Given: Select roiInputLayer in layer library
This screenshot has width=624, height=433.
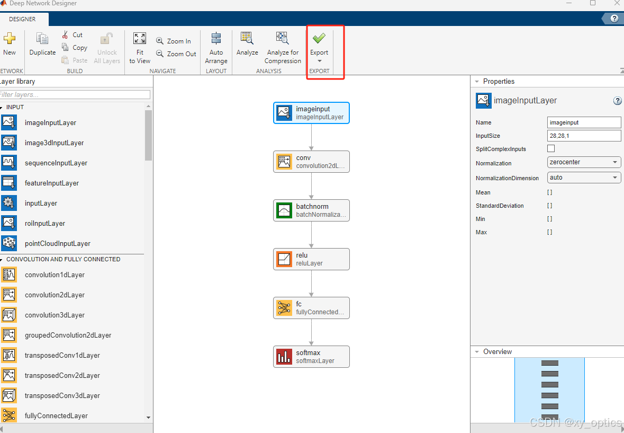Looking at the screenshot, I should tap(44, 224).
